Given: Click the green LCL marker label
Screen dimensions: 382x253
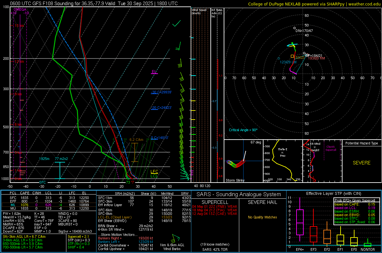Looking at the screenshot, I should tap(154, 176).
